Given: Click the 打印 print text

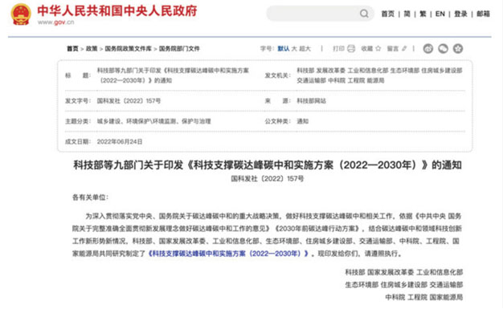Looking at the screenshot, I should tap(338, 49).
